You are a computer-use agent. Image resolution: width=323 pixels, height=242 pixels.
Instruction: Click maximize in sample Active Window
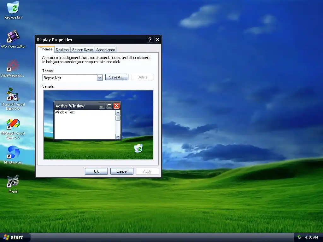[x=109, y=106]
